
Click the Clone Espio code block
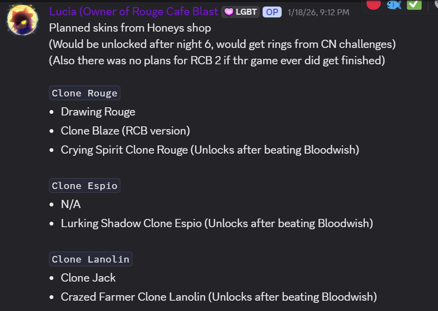pos(84,186)
